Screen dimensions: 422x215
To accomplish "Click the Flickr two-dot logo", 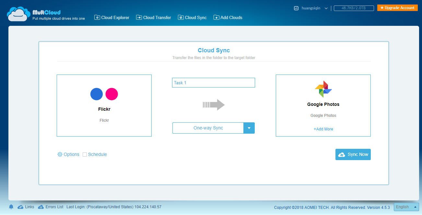I will pyautogui.click(x=104, y=94).
